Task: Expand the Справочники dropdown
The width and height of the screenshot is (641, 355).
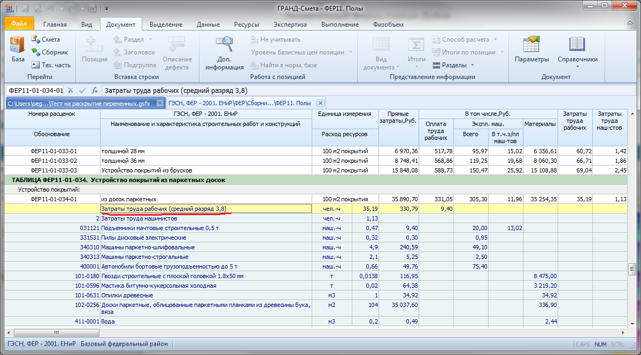Action: coord(577,59)
